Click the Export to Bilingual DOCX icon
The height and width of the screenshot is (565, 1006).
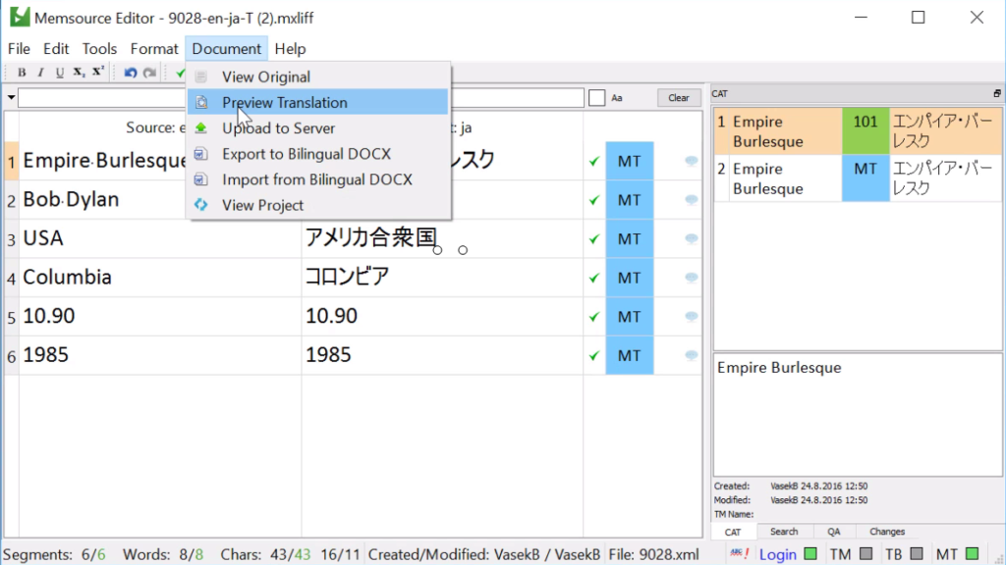tap(200, 154)
